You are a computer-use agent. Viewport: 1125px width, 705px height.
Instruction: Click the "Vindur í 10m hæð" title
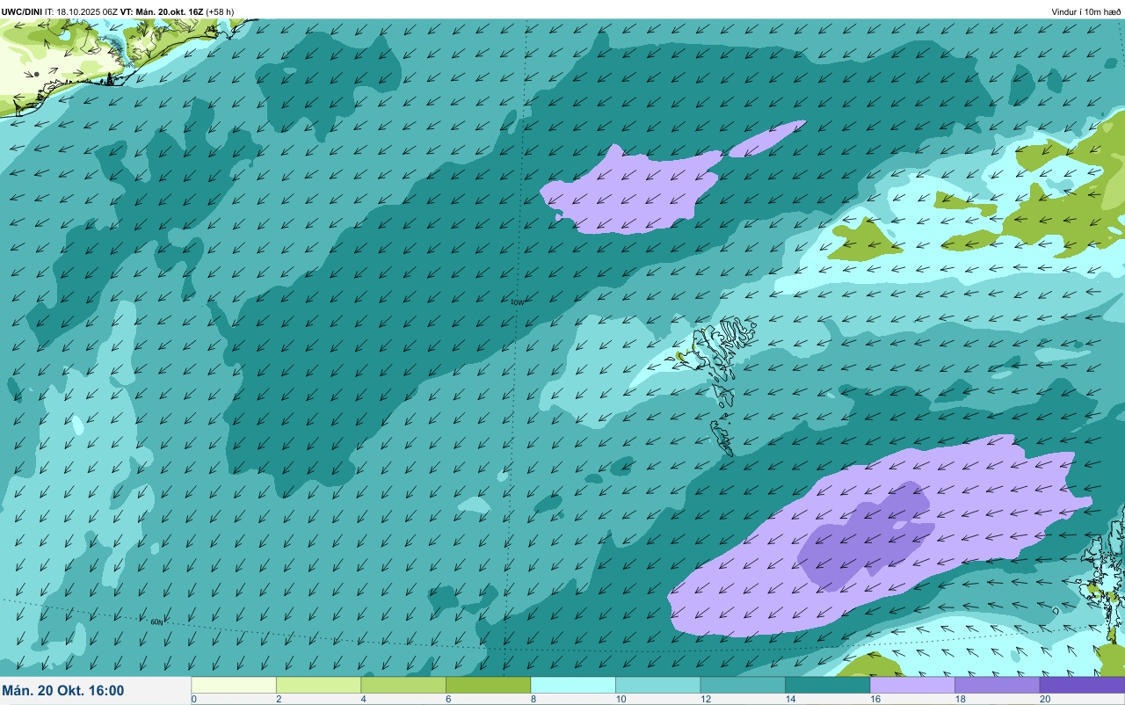1085,11
